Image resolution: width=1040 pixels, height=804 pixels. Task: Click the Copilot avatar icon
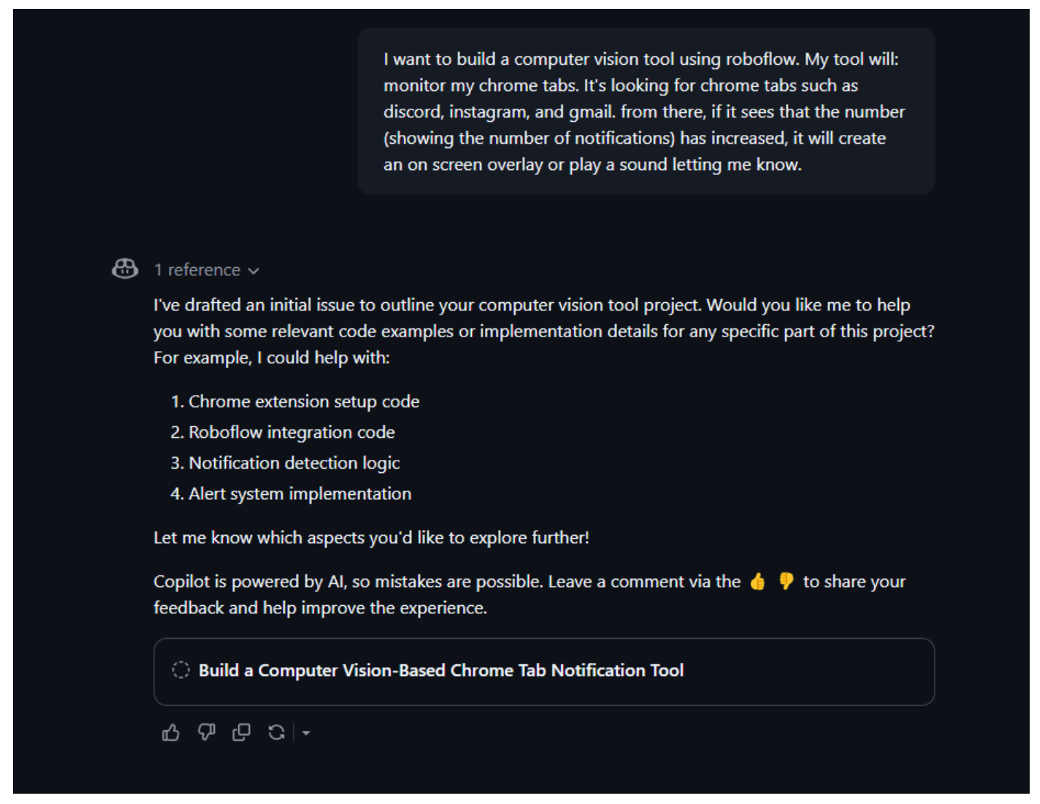point(125,268)
